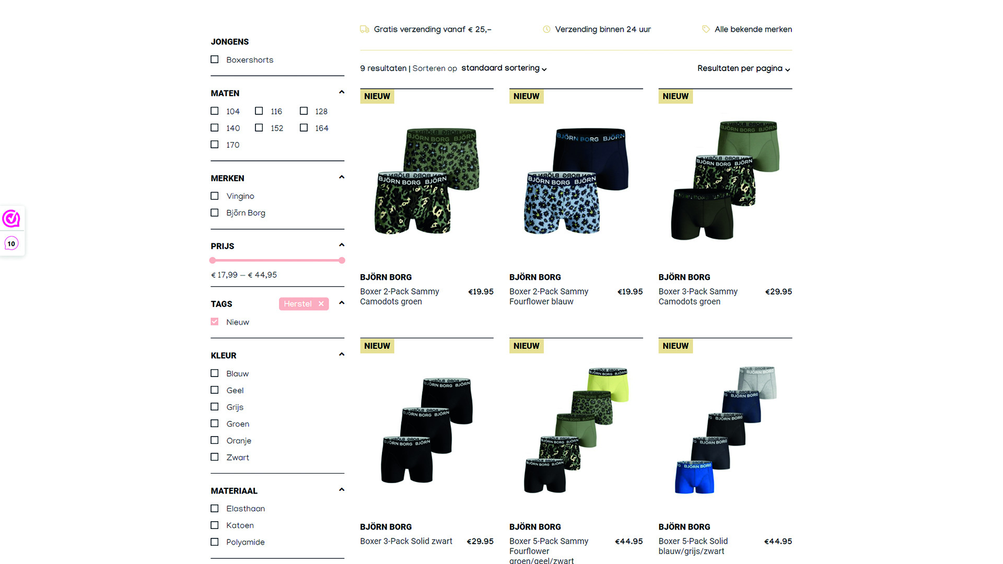1003x564 pixels.
Task: Click the pink checkmark review widget icon
Action: pyautogui.click(x=11, y=218)
